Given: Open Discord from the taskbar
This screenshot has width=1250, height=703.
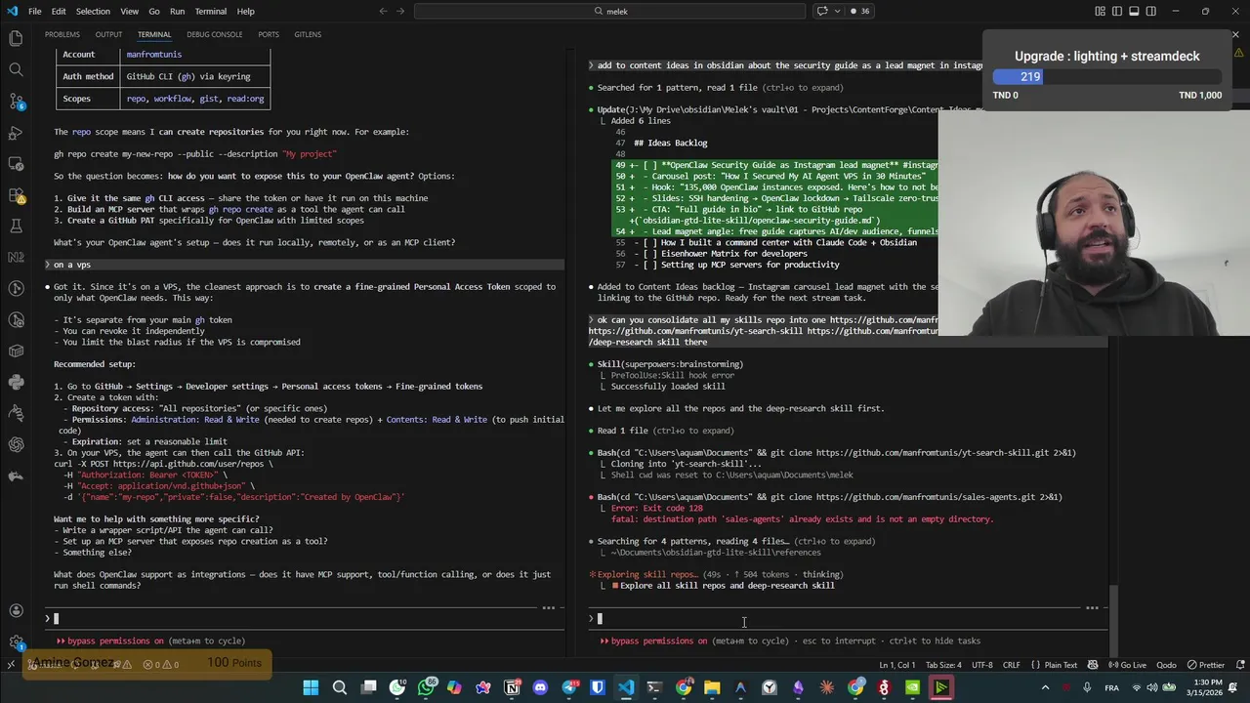Looking at the screenshot, I should (540, 688).
